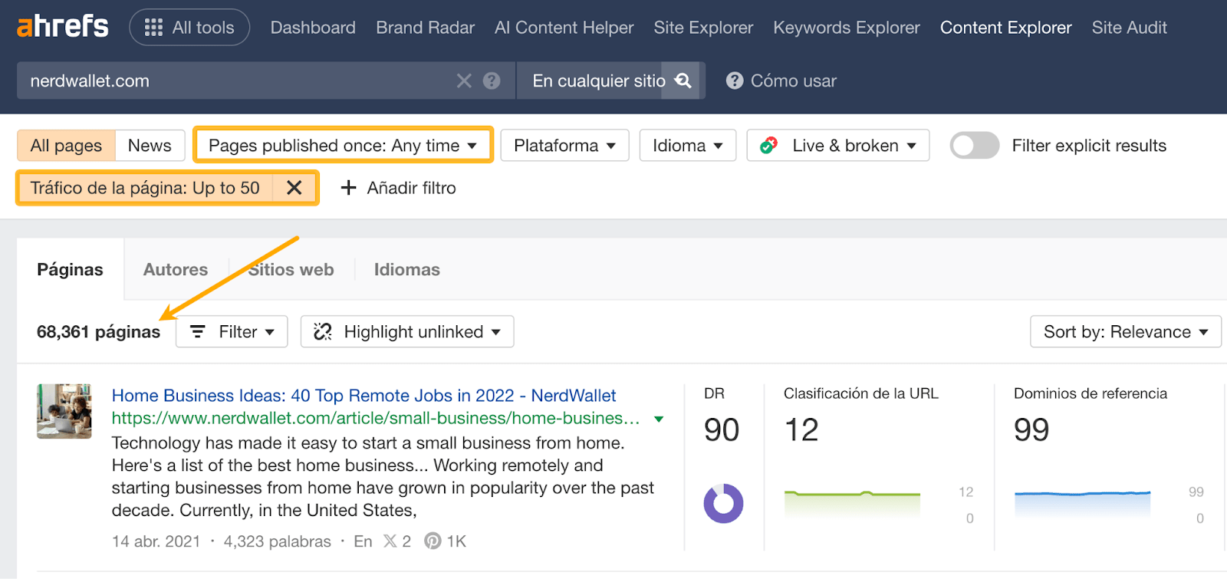Click the Clasificación de la URL value 12
This screenshot has height=579, width=1227.
click(801, 430)
